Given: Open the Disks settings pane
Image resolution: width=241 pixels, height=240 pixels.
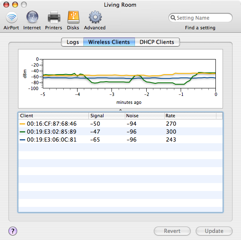Looking at the screenshot, I should [x=73, y=21].
